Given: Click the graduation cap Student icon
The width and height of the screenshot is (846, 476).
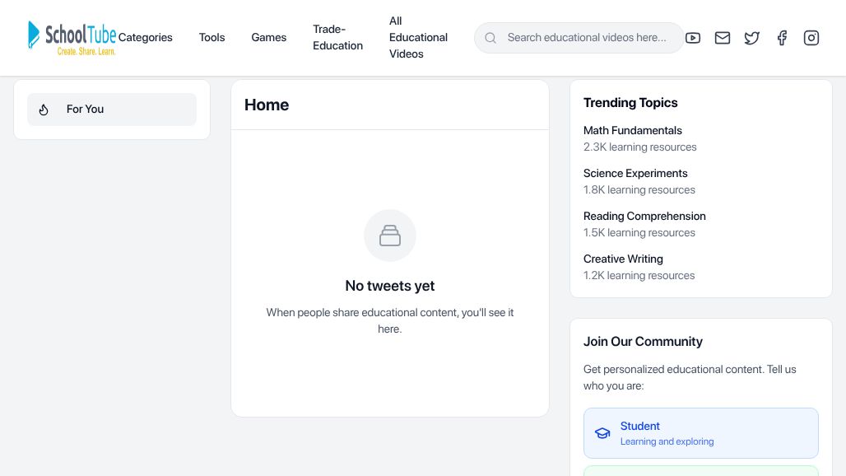Looking at the screenshot, I should (602, 433).
